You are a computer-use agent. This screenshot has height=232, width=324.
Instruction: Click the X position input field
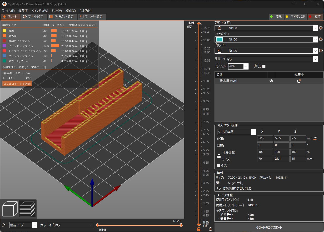(x=265, y=138)
